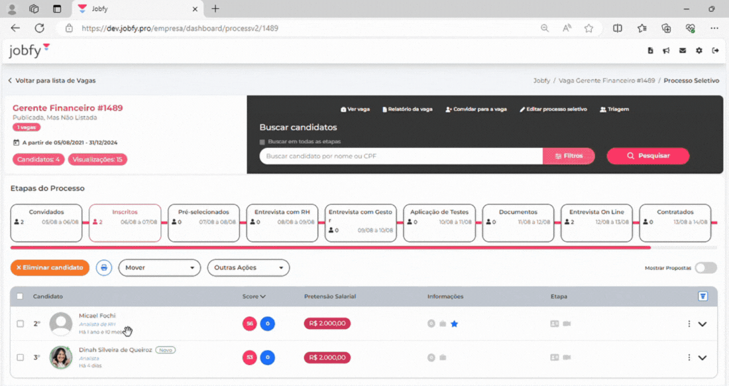Check the checkbox next to Dinah Silveira de Queiroz

click(21, 357)
